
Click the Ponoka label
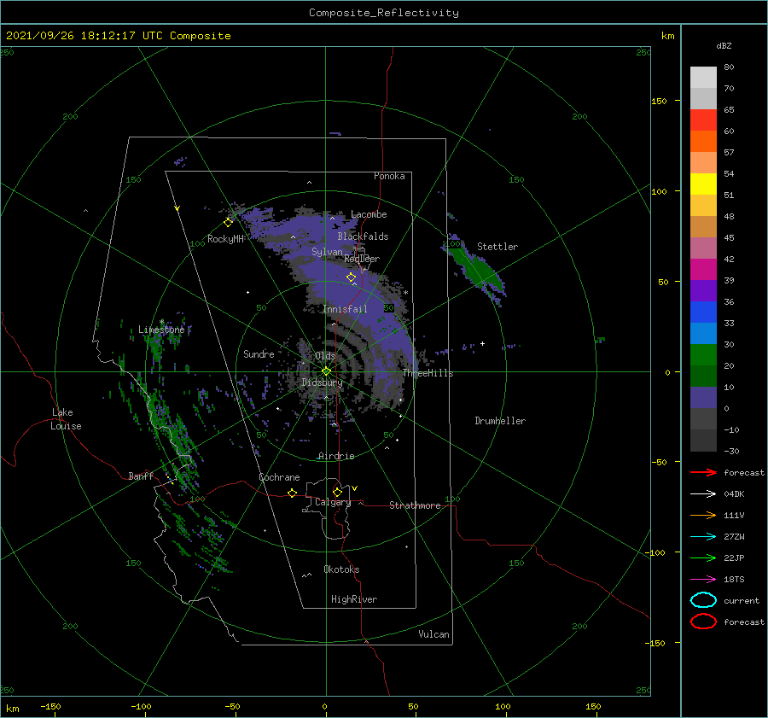(x=389, y=176)
